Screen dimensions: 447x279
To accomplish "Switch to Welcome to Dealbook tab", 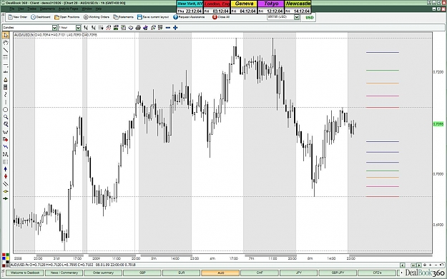I will 25,273.
